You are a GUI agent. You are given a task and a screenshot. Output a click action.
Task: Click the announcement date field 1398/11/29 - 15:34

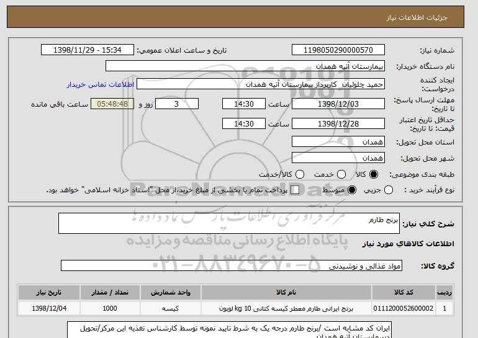click(x=88, y=50)
